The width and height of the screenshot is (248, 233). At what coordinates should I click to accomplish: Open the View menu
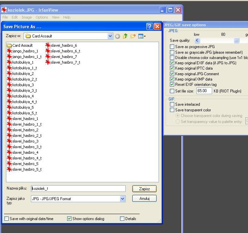coord(56,17)
